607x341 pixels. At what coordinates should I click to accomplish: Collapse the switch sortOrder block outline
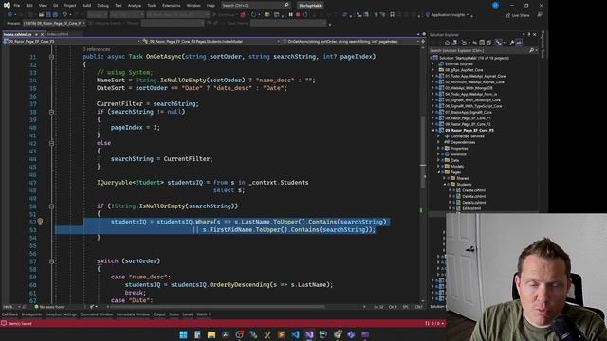coord(51,261)
